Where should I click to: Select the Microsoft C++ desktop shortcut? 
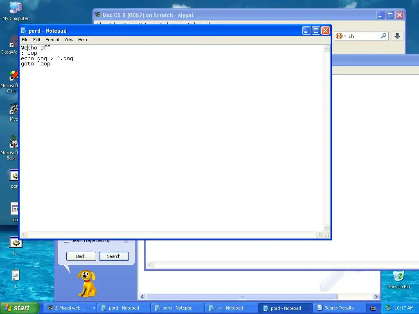[10, 82]
